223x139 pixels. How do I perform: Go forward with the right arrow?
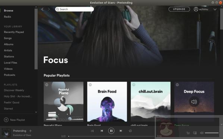pos(49,9)
